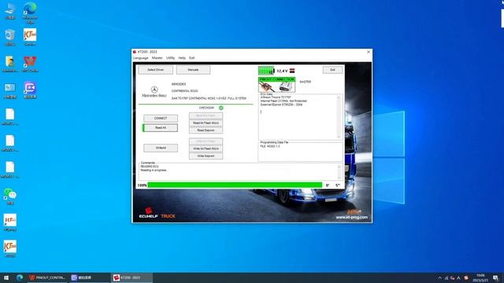Open the Pinout Connection image
504x283 pixels.
pyautogui.click(x=276, y=85)
